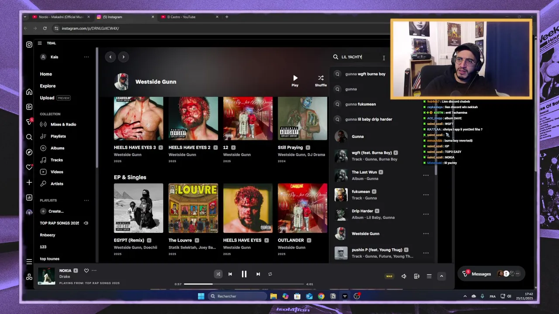Open Instagram direct messages icon with badge

pyautogui.click(x=29, y=121)
